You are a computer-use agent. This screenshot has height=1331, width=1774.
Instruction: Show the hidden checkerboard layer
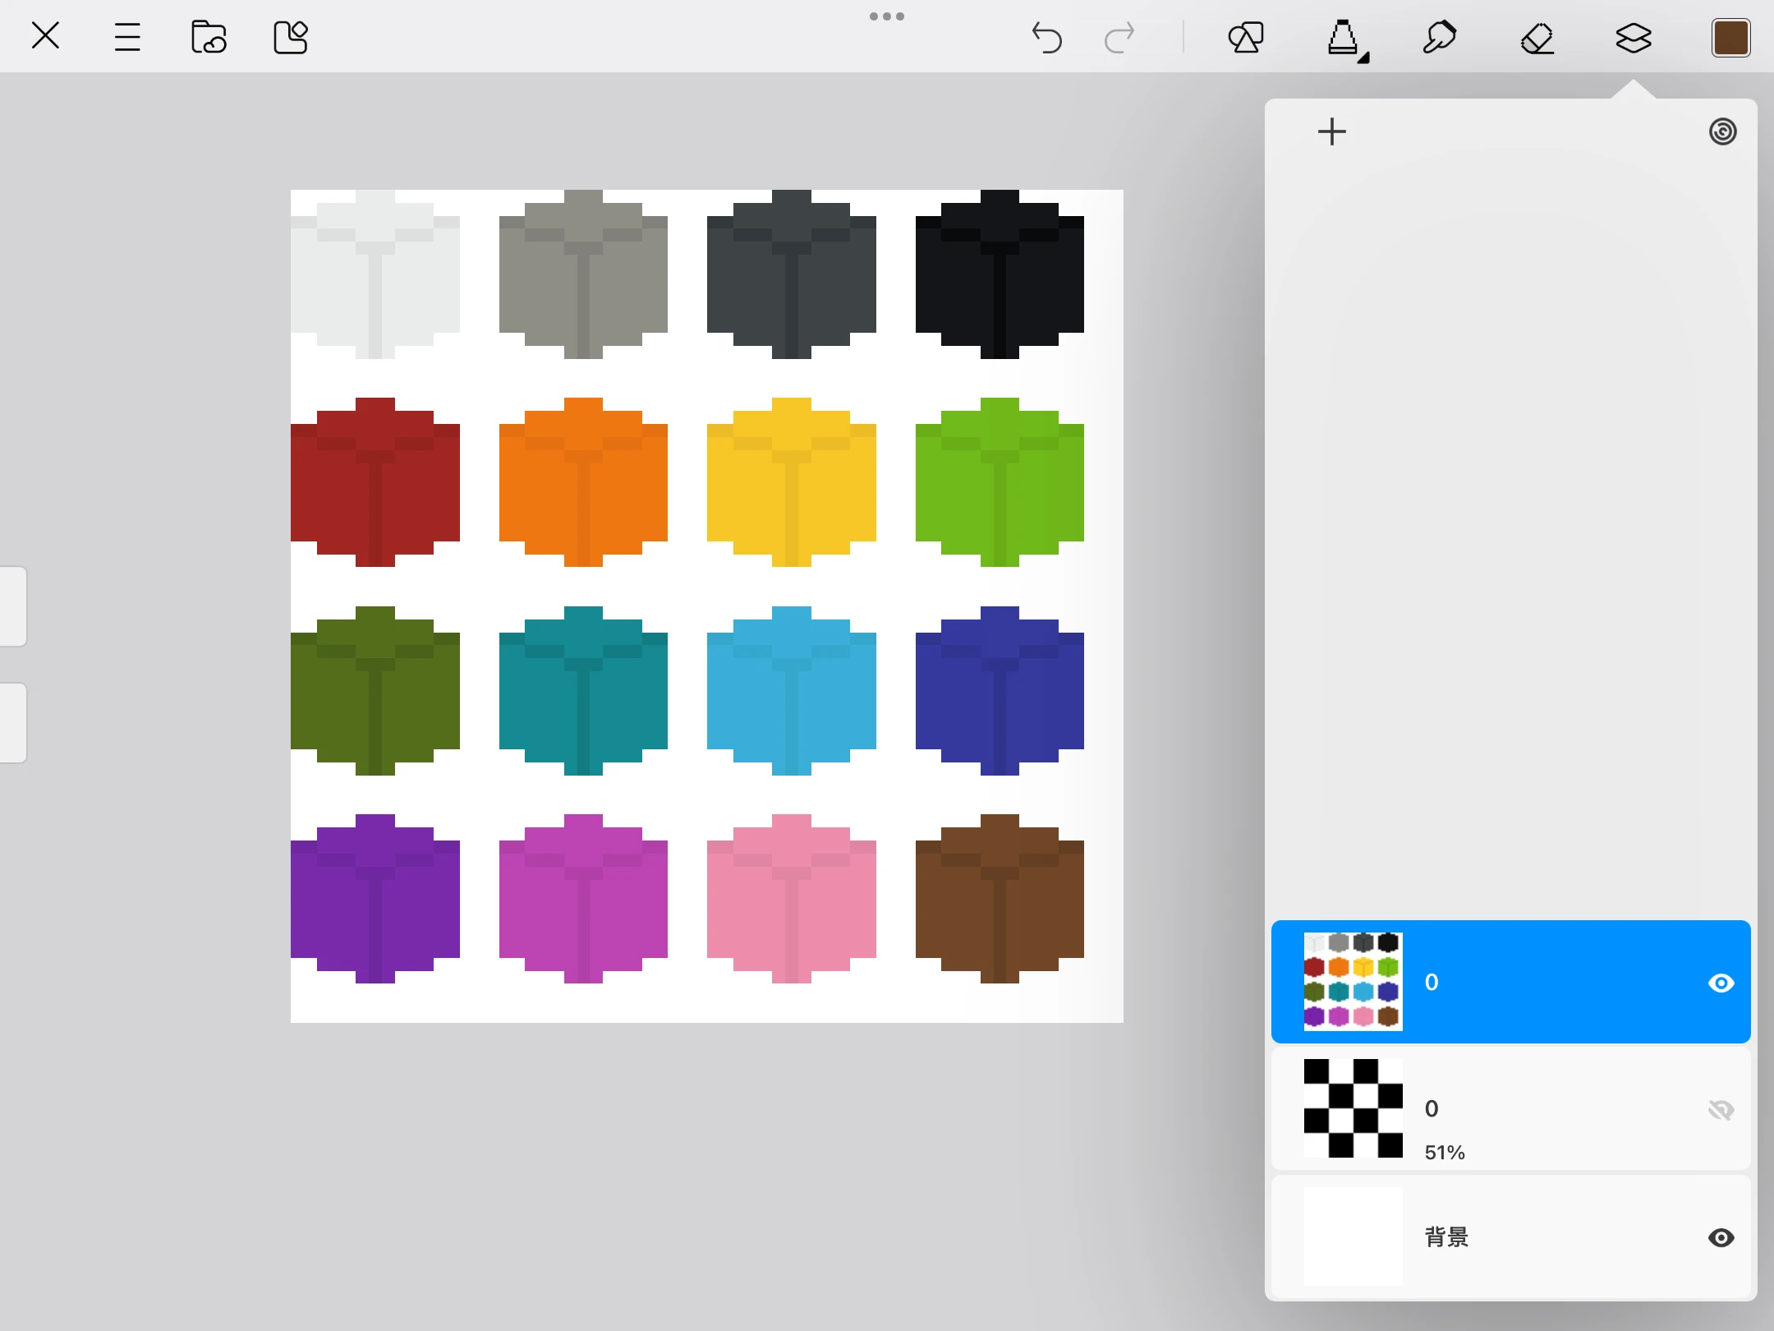click(1721, 1110)
